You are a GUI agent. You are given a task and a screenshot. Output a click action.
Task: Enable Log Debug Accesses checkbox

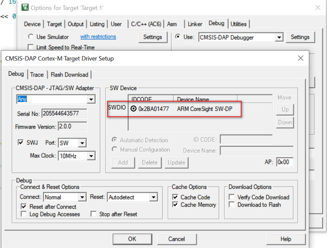click(24, 214)
